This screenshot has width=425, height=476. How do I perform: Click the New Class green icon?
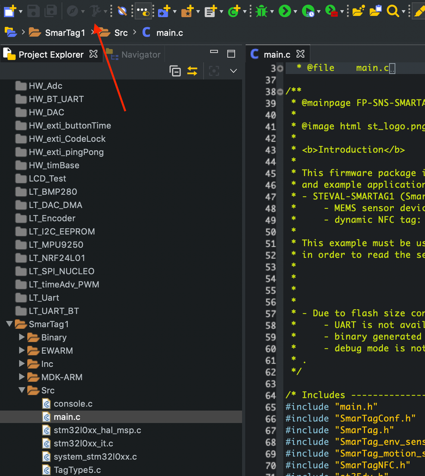pos(234,11)
